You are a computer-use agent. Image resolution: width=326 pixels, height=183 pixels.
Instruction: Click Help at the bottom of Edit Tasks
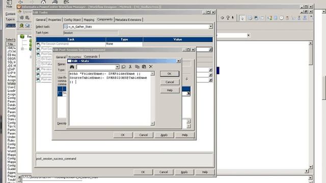tap(205, 172)
